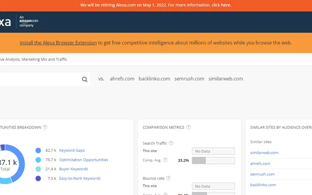Click the 33.2% comparison value

[x=183, y=160]
